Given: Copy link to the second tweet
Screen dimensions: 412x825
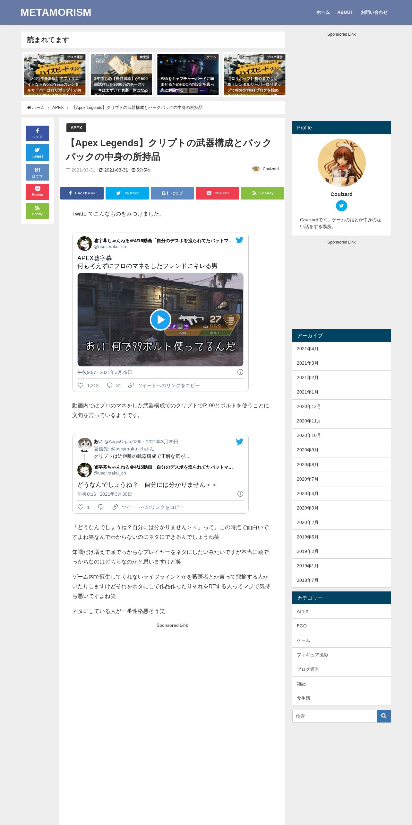Looking at the screenshot, I should click(x=148, y=507).
